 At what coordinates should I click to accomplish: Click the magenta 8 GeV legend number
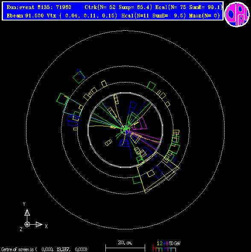(167, 243)
